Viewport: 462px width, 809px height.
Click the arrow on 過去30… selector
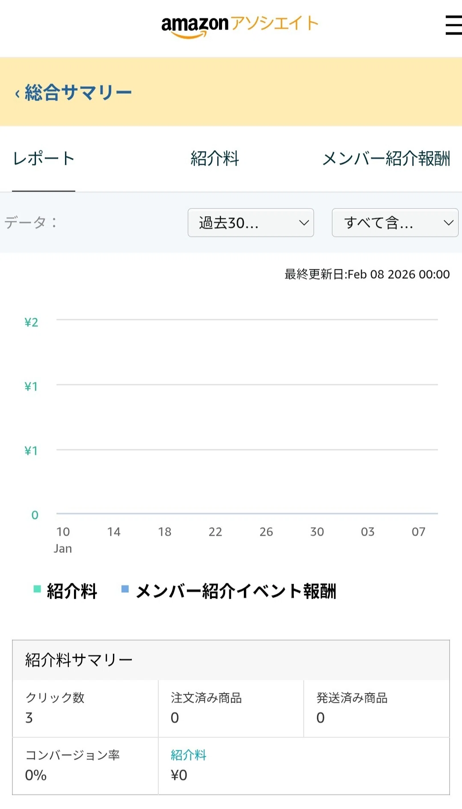click(x=304, y=223)
